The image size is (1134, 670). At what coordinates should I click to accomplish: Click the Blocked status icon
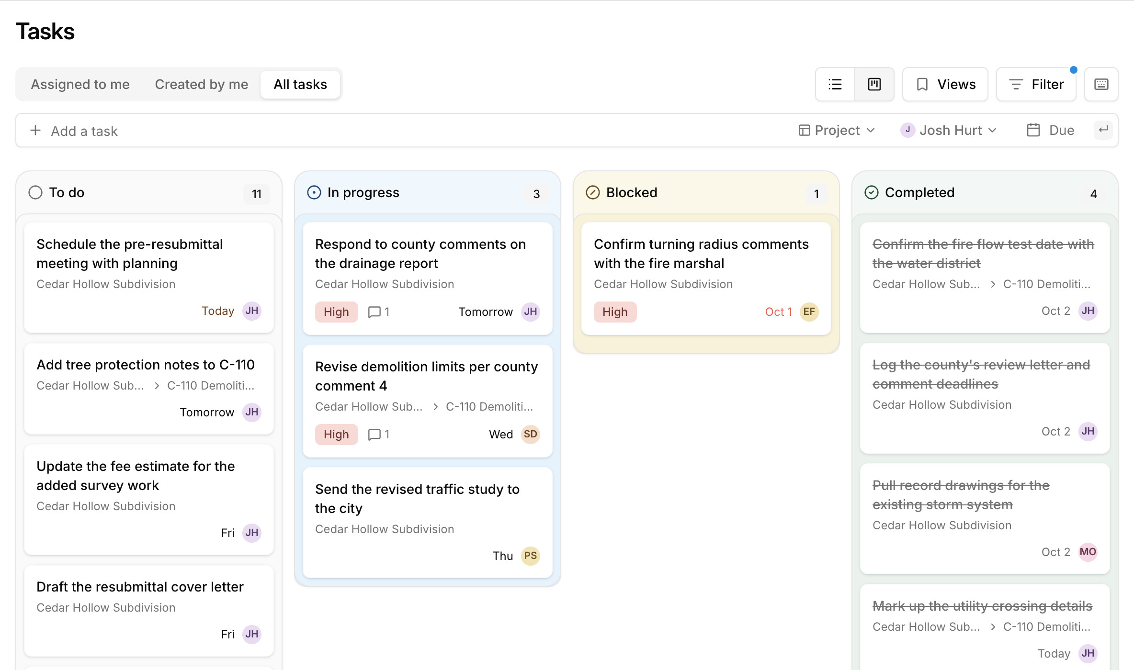coord(593,192)
